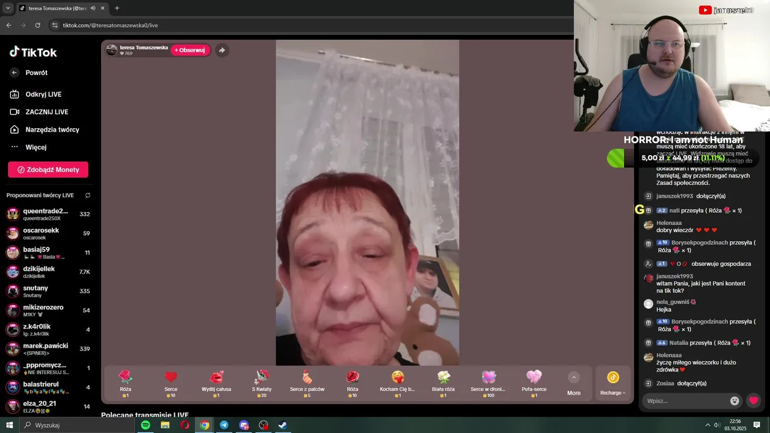View site information icon in address bar
Screen dimensions: 770x433
pyautogui.click(x=55, y=25)
